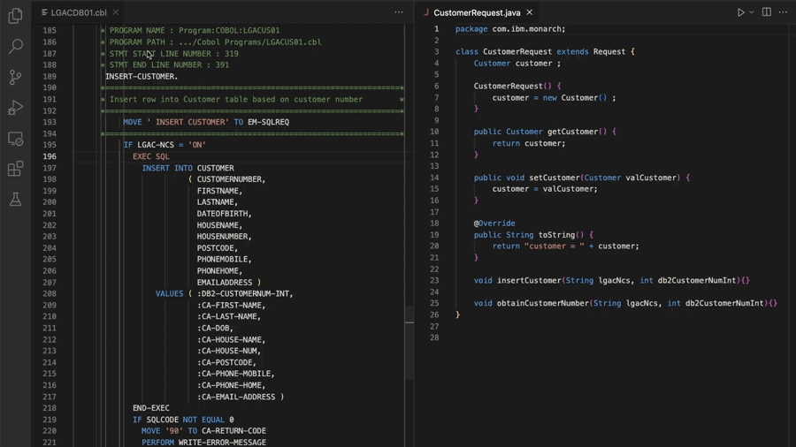Close the CustomerRequest.java tab
796x447 pixels.
[530, 12]
